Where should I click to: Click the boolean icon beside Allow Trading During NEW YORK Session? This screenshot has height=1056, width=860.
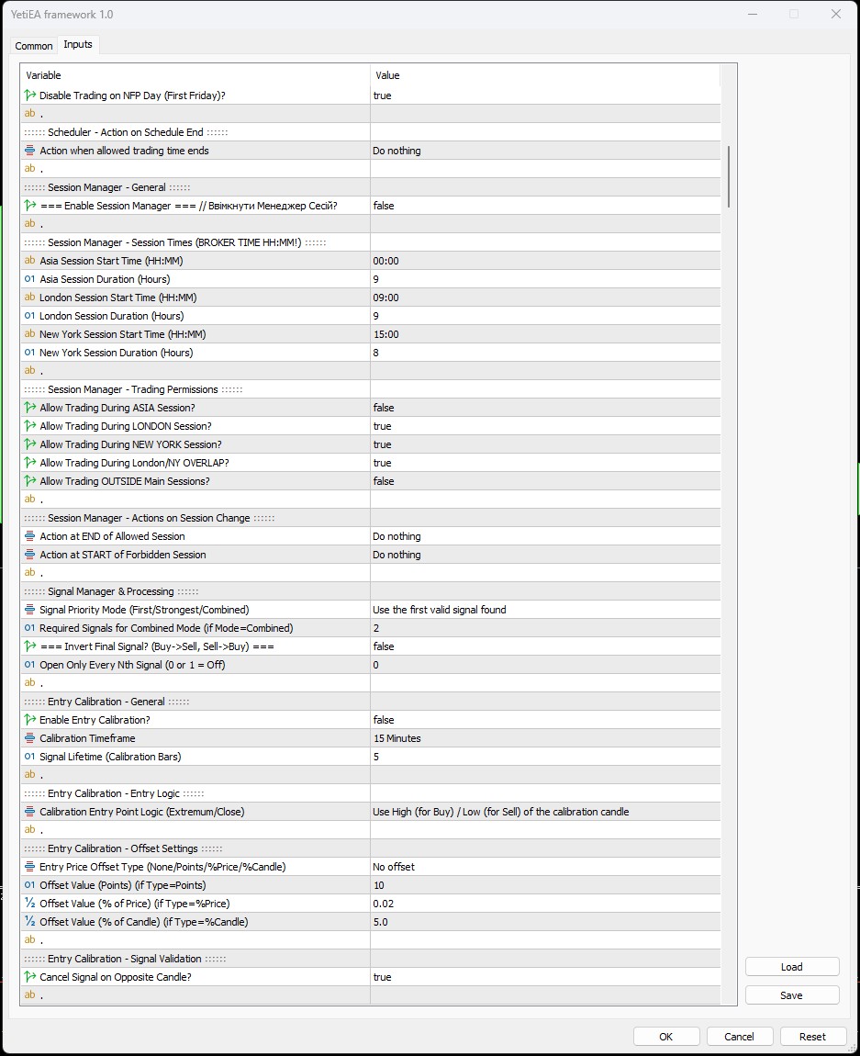(29, 444)
